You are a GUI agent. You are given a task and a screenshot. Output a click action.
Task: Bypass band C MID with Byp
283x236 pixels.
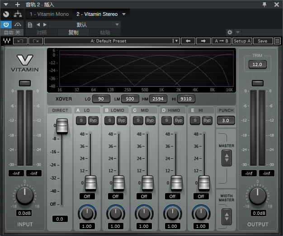pos(150,120)
